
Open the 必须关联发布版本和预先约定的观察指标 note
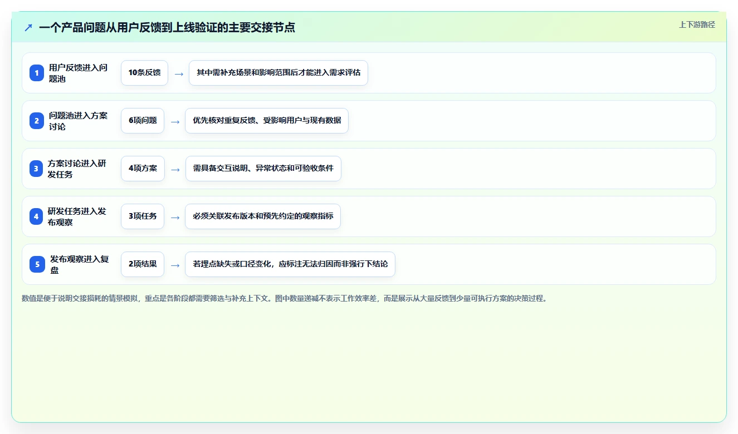pos(263,216)
